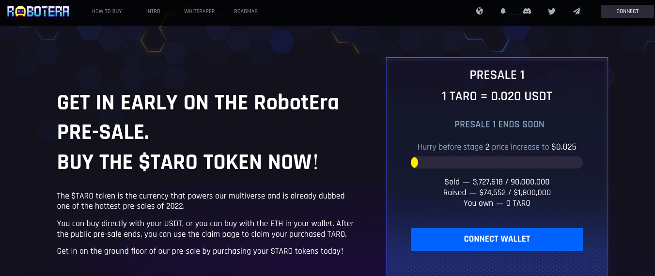Open the language globe icon
This screenshot has height=276, width=655.
pos(480,11)
